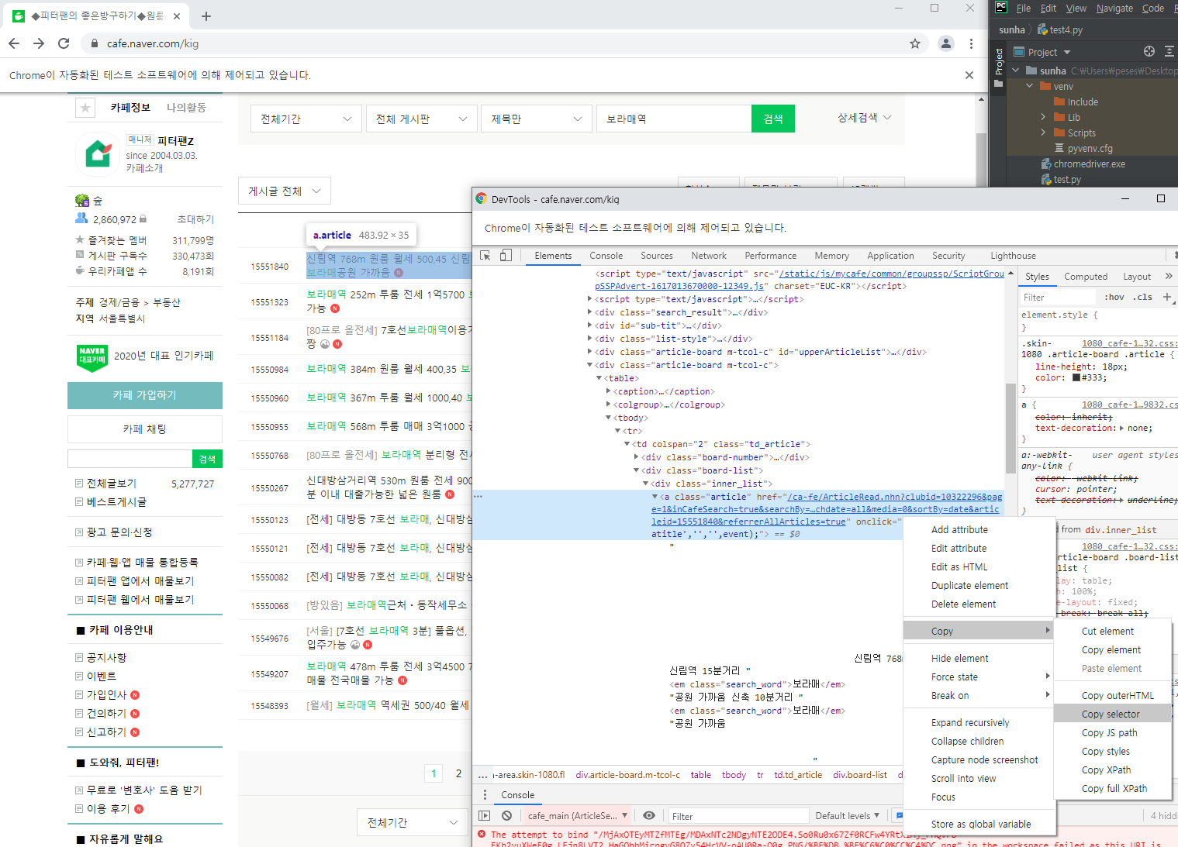Toggle :hov element state
The height and width of the screenshot is (847, 1178).
[x=1114, y=298]
